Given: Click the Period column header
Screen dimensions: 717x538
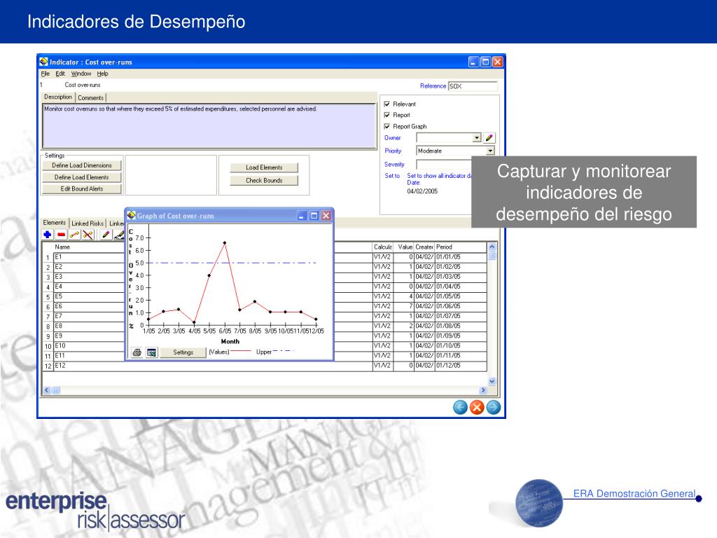Looking at the screenshot, I should pyautogui.click(x=461, y=247).
